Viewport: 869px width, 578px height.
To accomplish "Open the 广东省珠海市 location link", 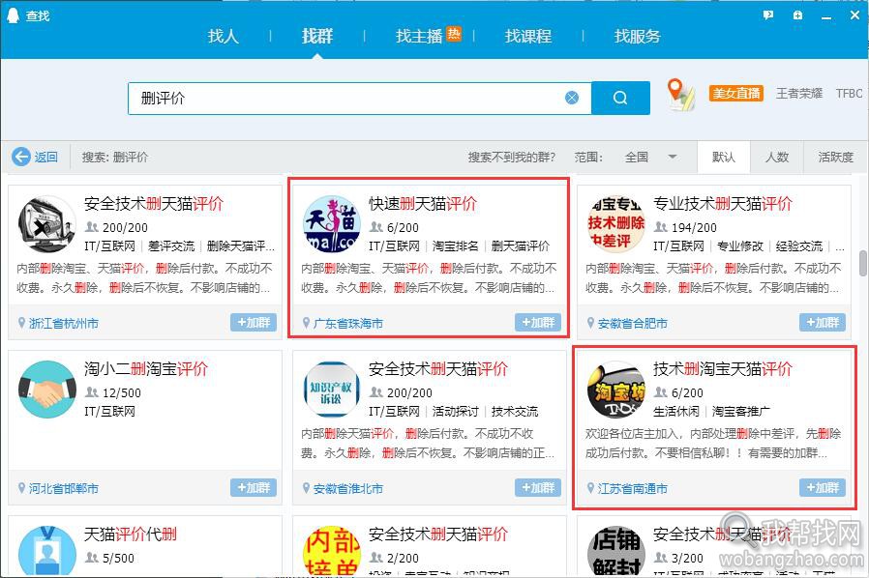I will (x=348, y=324).
